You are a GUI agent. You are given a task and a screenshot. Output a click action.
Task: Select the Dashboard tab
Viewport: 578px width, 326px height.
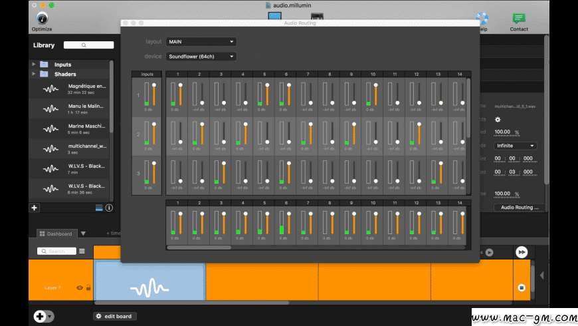pos(56,234)
